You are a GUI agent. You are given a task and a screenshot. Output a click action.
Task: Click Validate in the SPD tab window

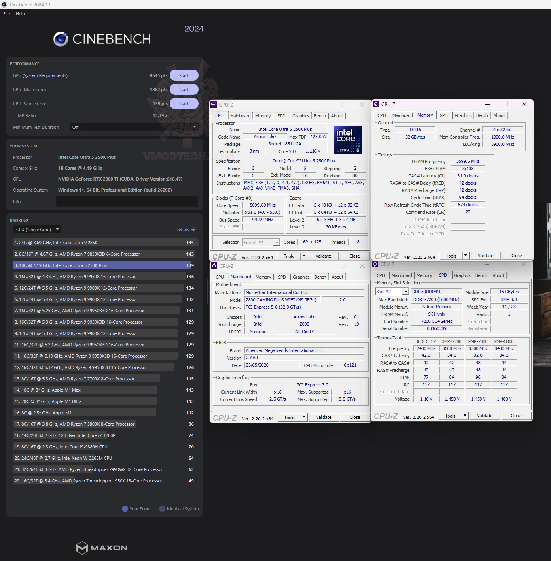coord(485,416)
